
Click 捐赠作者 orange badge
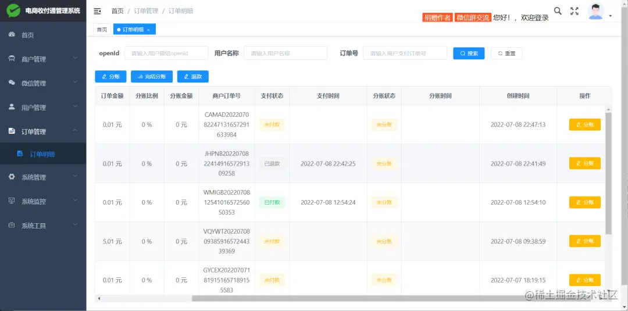(437, 17)
